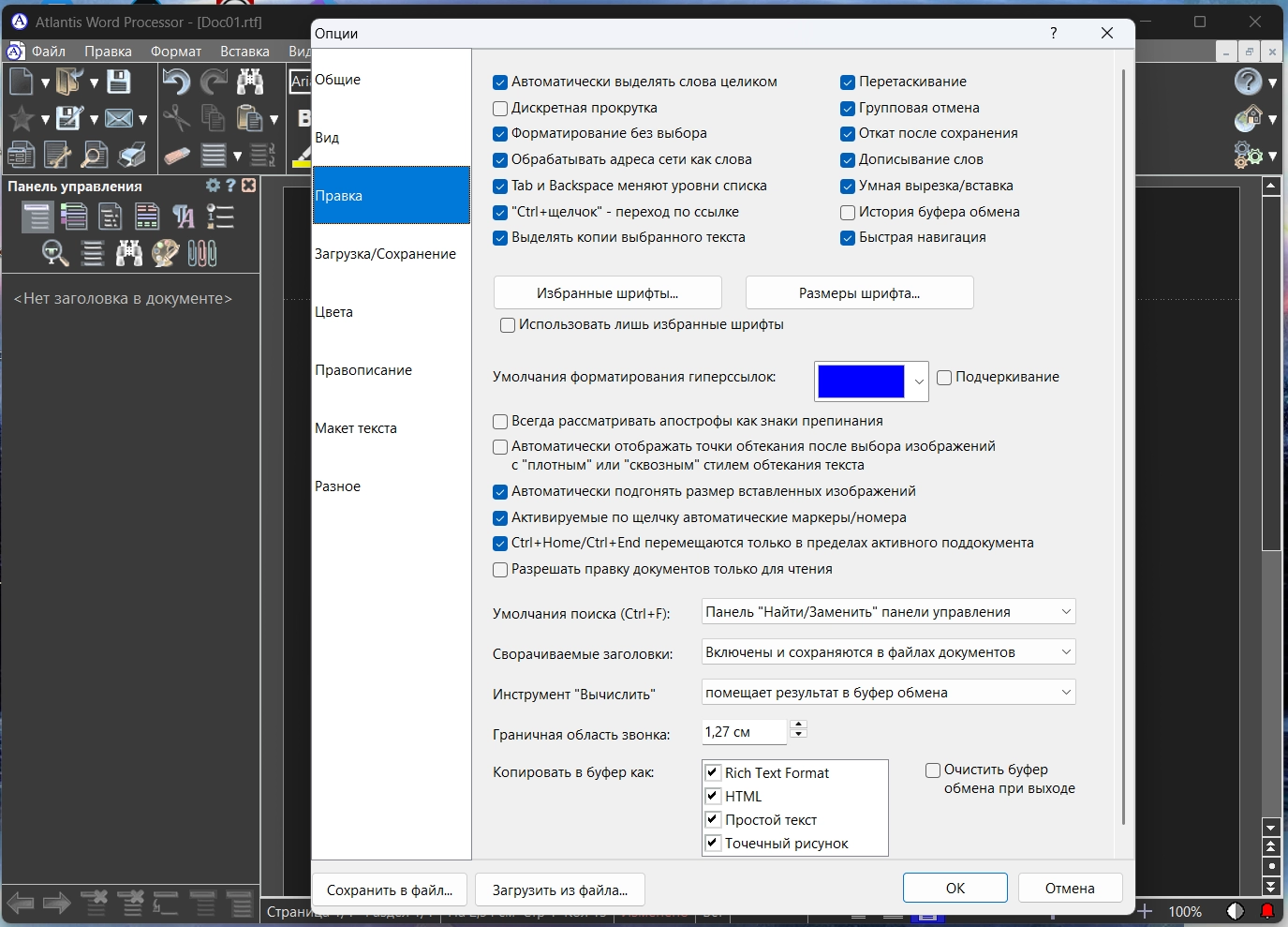Click the New document toolbar icon

click(x=21, y=82)
